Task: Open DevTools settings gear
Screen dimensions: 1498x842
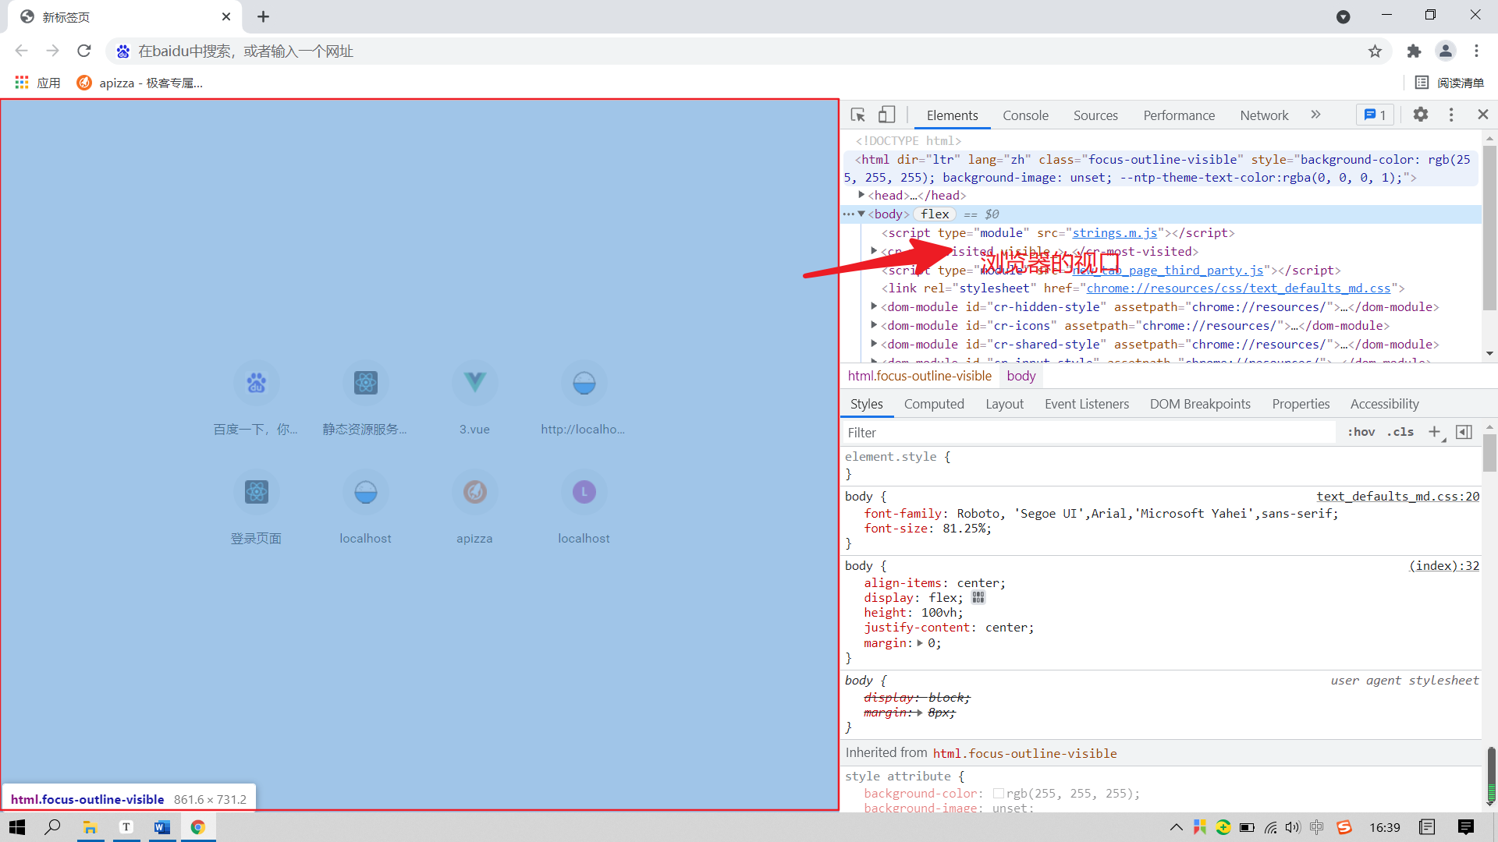Action: (x=1420, y=115)
